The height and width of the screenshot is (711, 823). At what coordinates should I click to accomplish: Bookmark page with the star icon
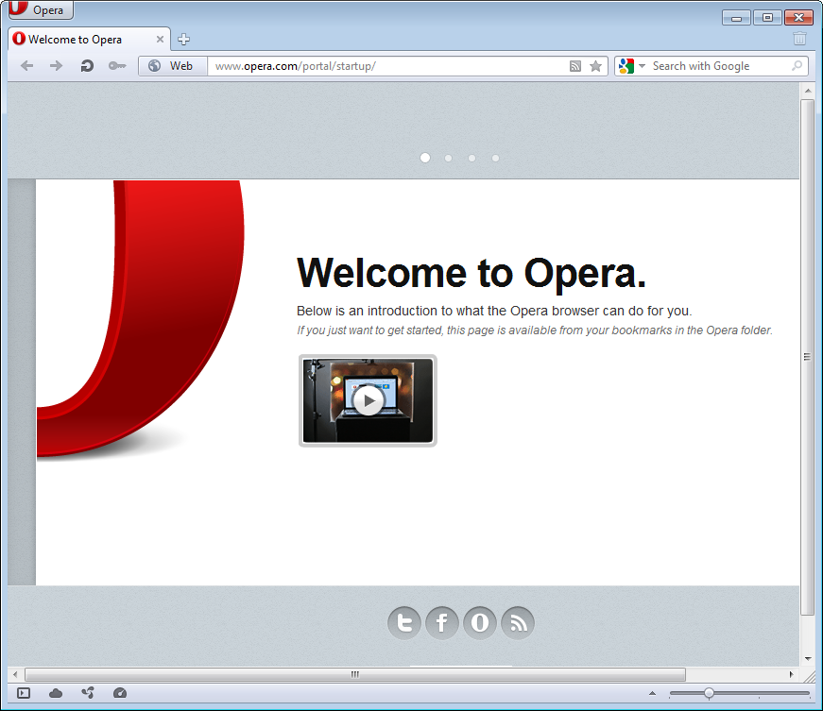[x=595, y=66]
